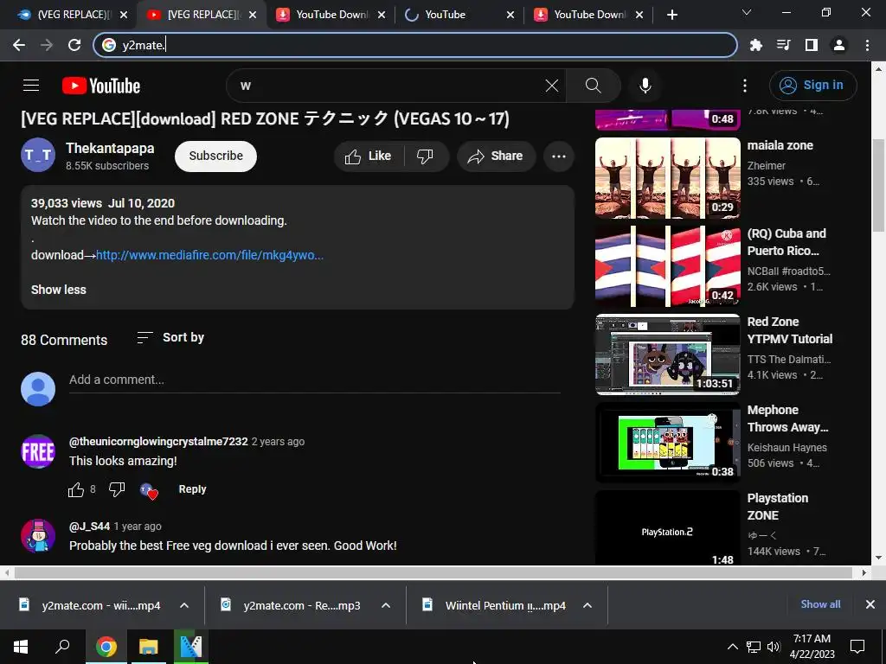Screen dimensions: 886x664
Task: Reload the current page
Action: click(74, 45)
